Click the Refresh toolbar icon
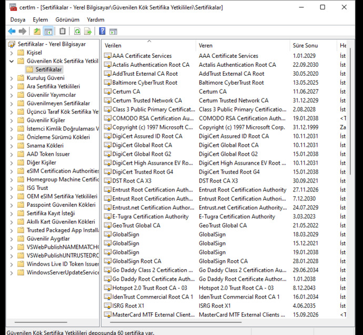Screen dimensions: 363x335 click(x=77, y=31)
